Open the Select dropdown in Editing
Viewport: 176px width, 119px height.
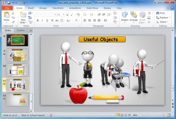(x=162, y=22)
